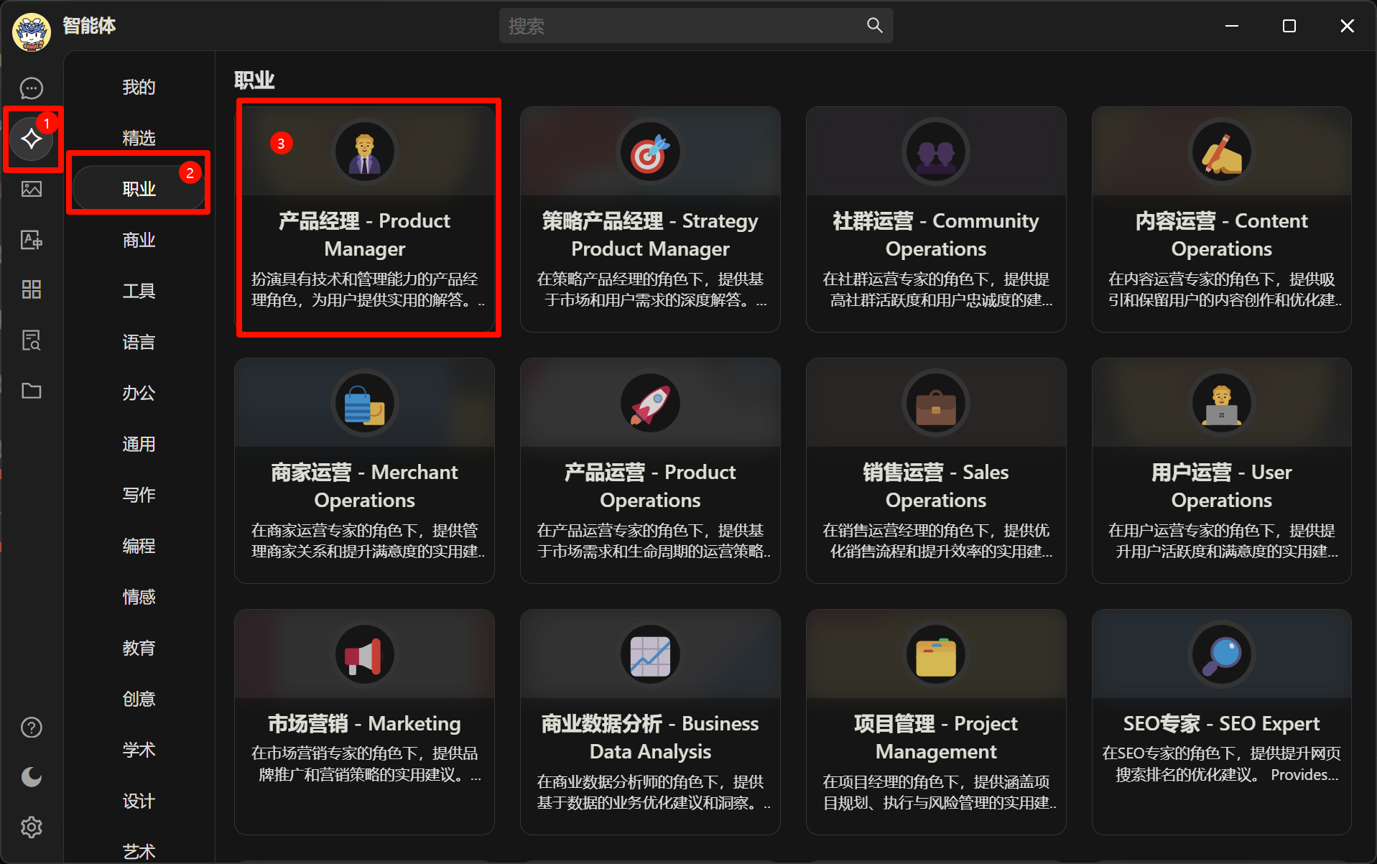The height and width of the screenshot is (864, 1377).
Task: Open the image painting sidebar icon
Action: coord(32,189)
